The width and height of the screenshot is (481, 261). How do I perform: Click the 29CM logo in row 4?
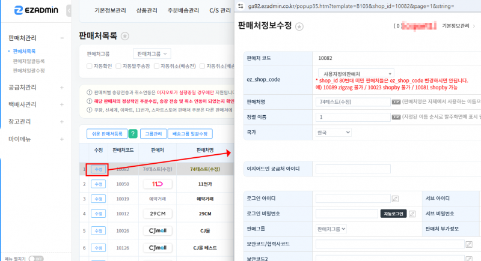coord(158,214)
